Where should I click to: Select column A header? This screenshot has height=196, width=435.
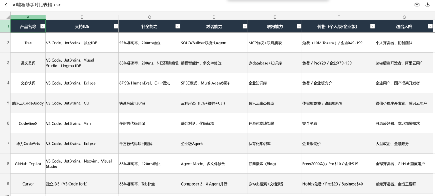pos(28,17)
